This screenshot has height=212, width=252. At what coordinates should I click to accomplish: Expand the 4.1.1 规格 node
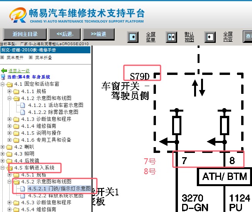(10, 91)
